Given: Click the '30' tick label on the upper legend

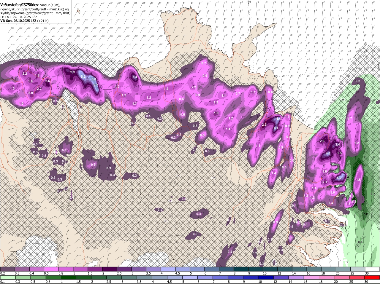Looking at the screenshot, I should click(367, 273).
